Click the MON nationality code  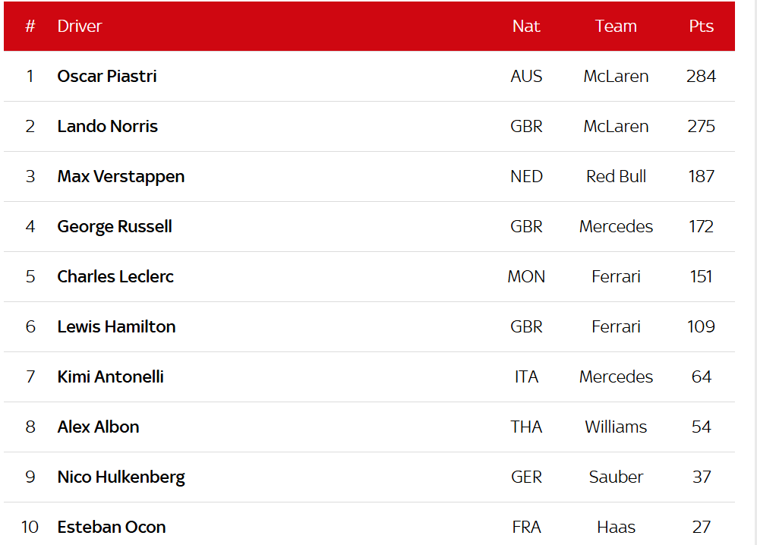[526, 276]
